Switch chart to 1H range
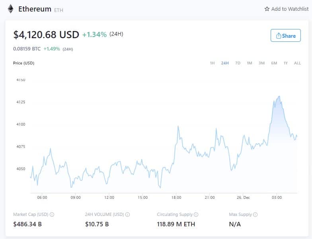This screenshot has height=239, width=312. coord(213,63)
